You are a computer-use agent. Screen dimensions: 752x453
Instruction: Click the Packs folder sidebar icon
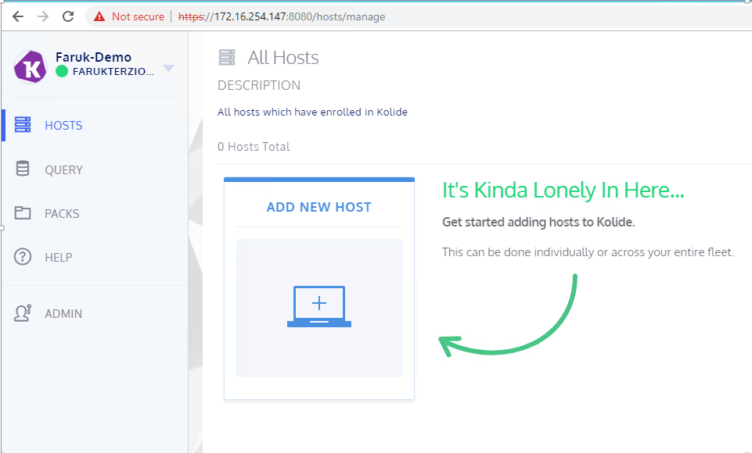(x=23, y=213)
